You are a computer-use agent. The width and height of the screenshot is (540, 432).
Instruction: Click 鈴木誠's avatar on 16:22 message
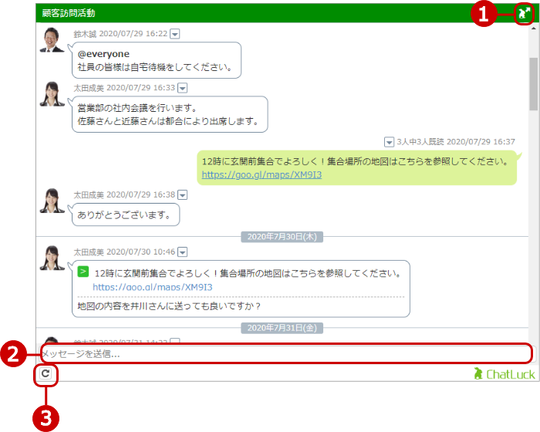(x=52, y=39)
